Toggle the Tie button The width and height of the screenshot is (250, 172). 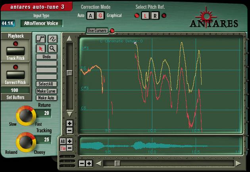(x=63, y=148)
